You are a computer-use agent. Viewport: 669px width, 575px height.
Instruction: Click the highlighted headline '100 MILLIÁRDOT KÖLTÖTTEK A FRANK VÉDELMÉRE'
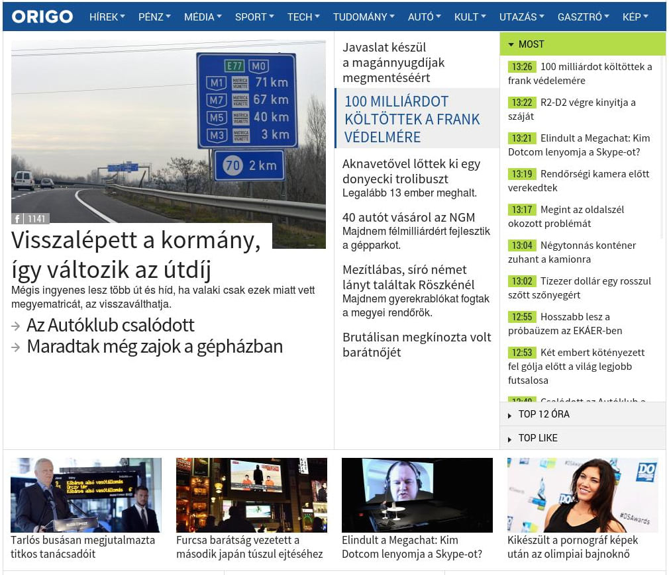(412, 119)
